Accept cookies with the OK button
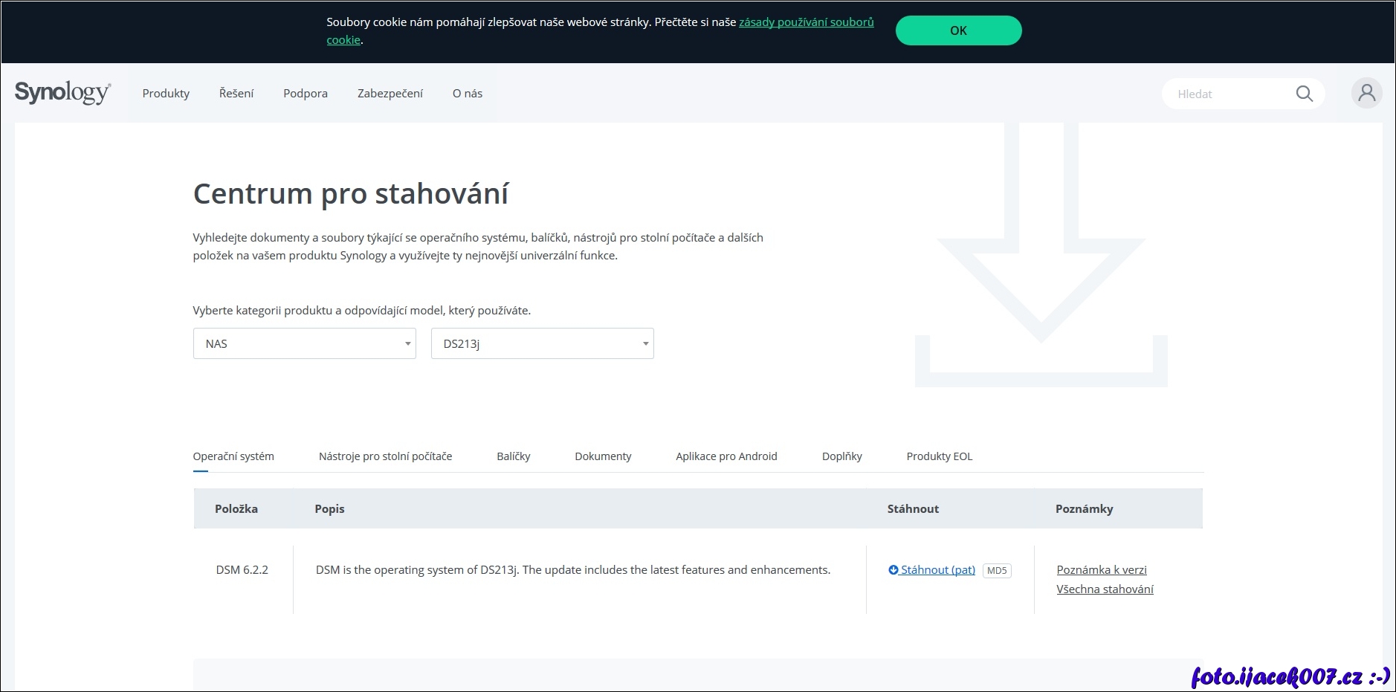The width and height of the screenshot is (1396, 692). tap(958, 30)
